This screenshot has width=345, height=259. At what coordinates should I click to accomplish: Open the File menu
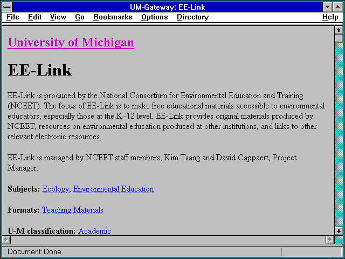[x=13, y=17]
